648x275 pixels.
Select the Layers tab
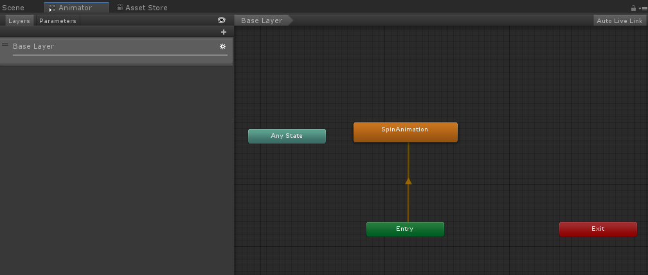tap(19, 21)
